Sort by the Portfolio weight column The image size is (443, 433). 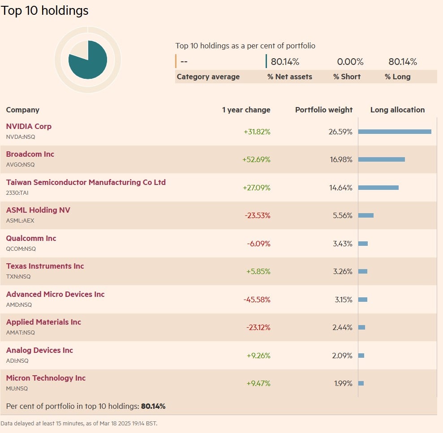click(323, 110)
